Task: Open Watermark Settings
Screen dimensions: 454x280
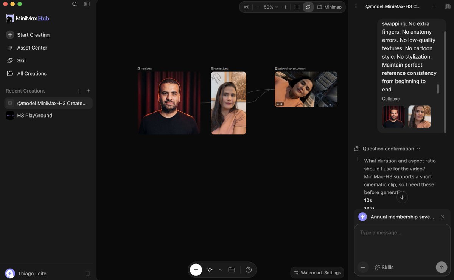Action: click(317, 273)
